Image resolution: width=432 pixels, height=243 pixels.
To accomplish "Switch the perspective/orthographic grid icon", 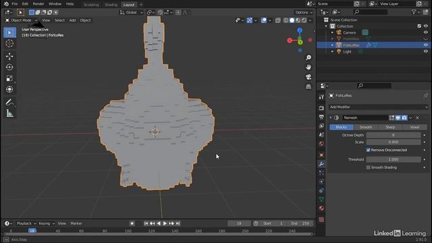I will [x=308, y=86].
